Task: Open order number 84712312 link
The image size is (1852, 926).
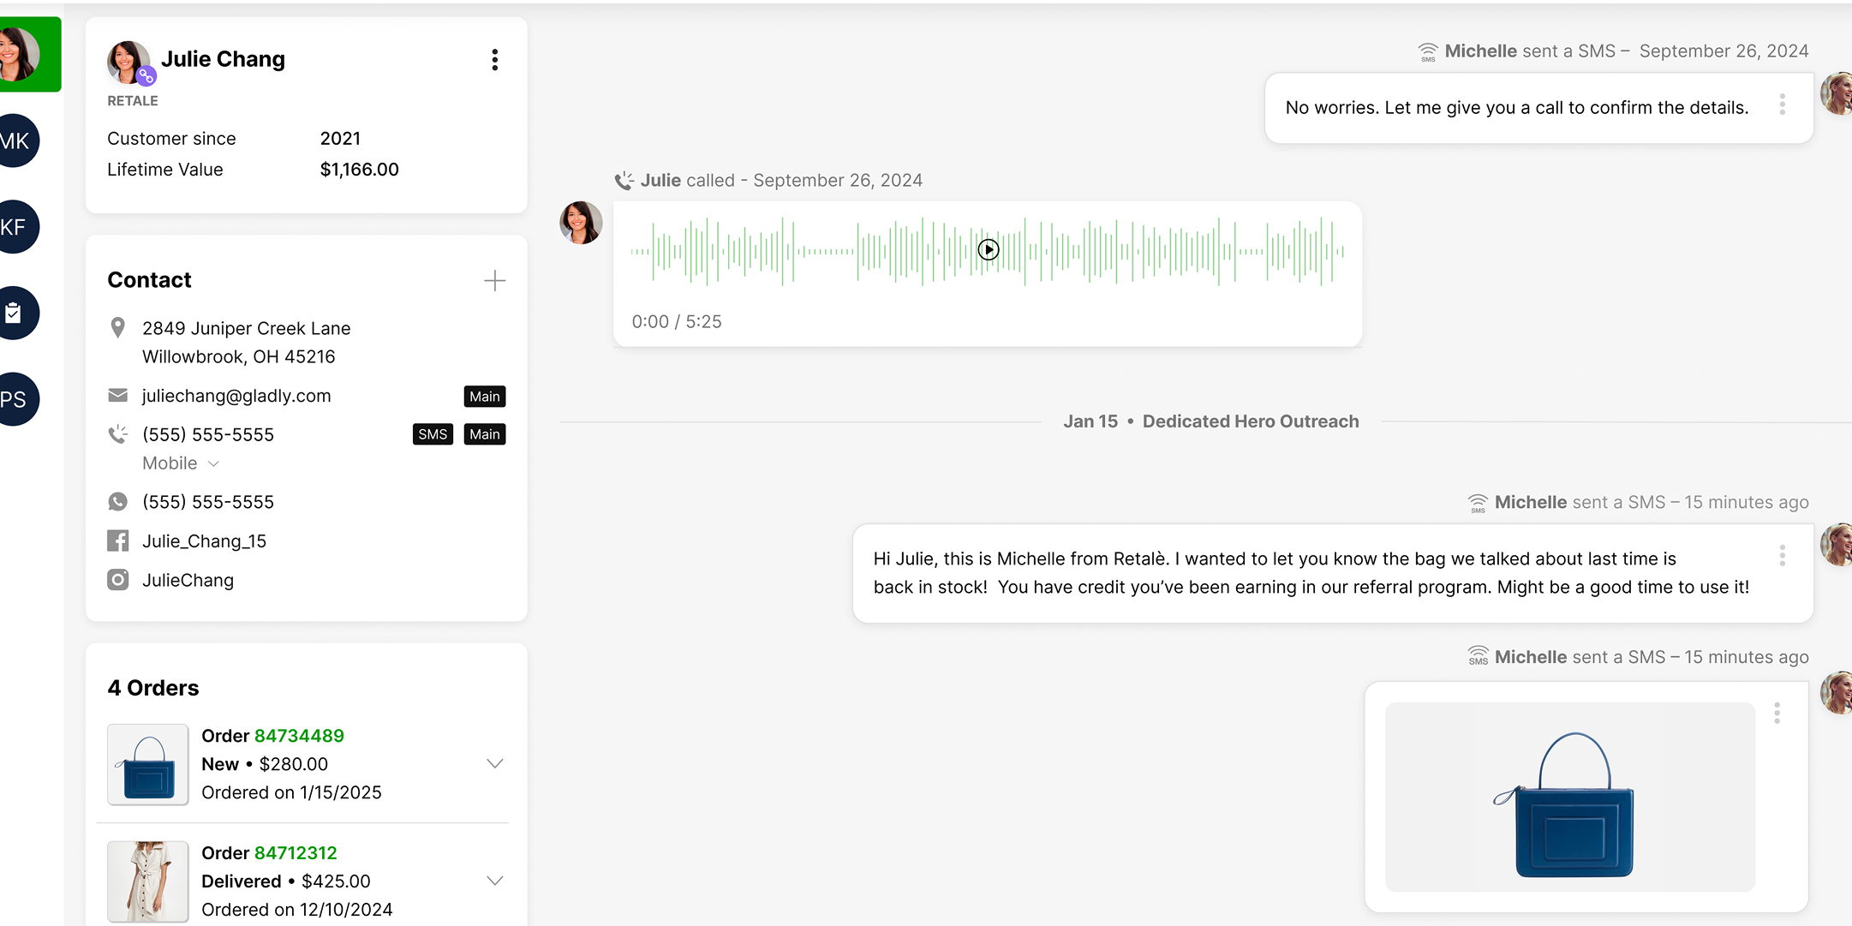Action: coord(296,853)
